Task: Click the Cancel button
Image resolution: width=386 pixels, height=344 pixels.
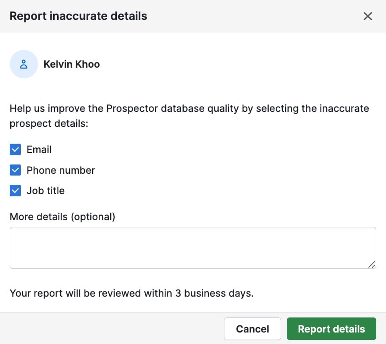Action: 252,329
